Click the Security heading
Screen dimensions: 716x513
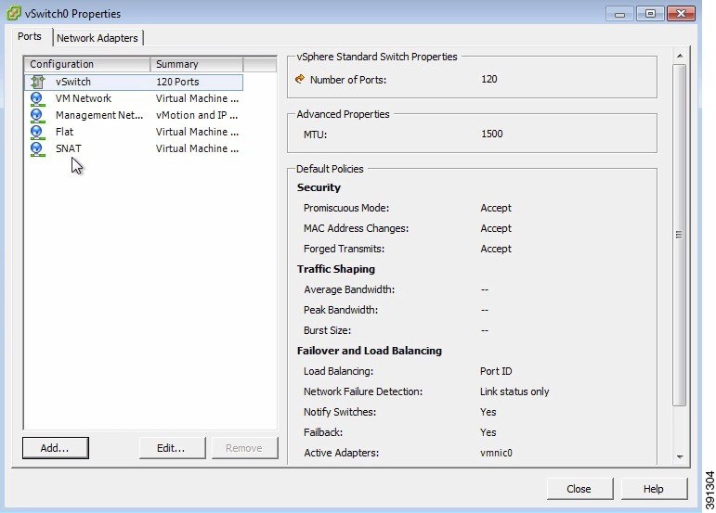(x=319, y=187)
